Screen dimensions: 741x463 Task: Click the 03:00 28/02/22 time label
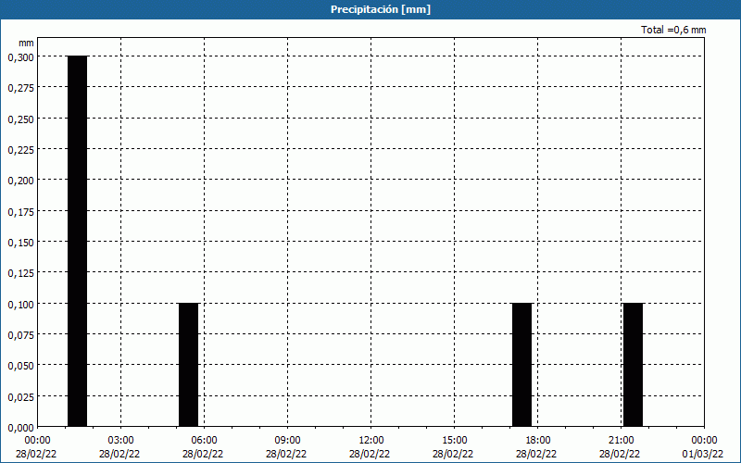click(119, 447)
